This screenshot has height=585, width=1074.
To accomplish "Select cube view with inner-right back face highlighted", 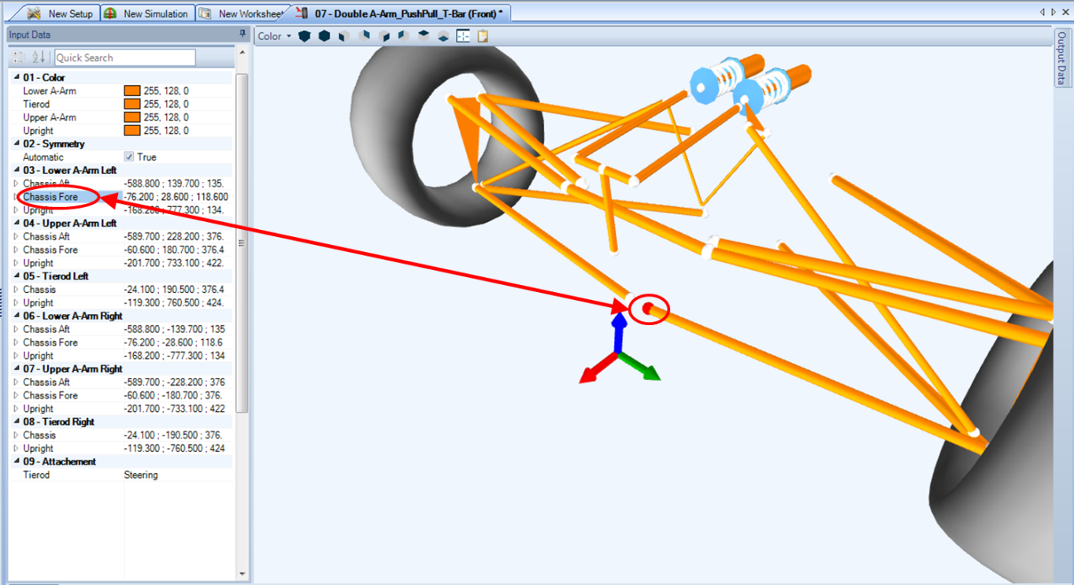I will (403, 36).
